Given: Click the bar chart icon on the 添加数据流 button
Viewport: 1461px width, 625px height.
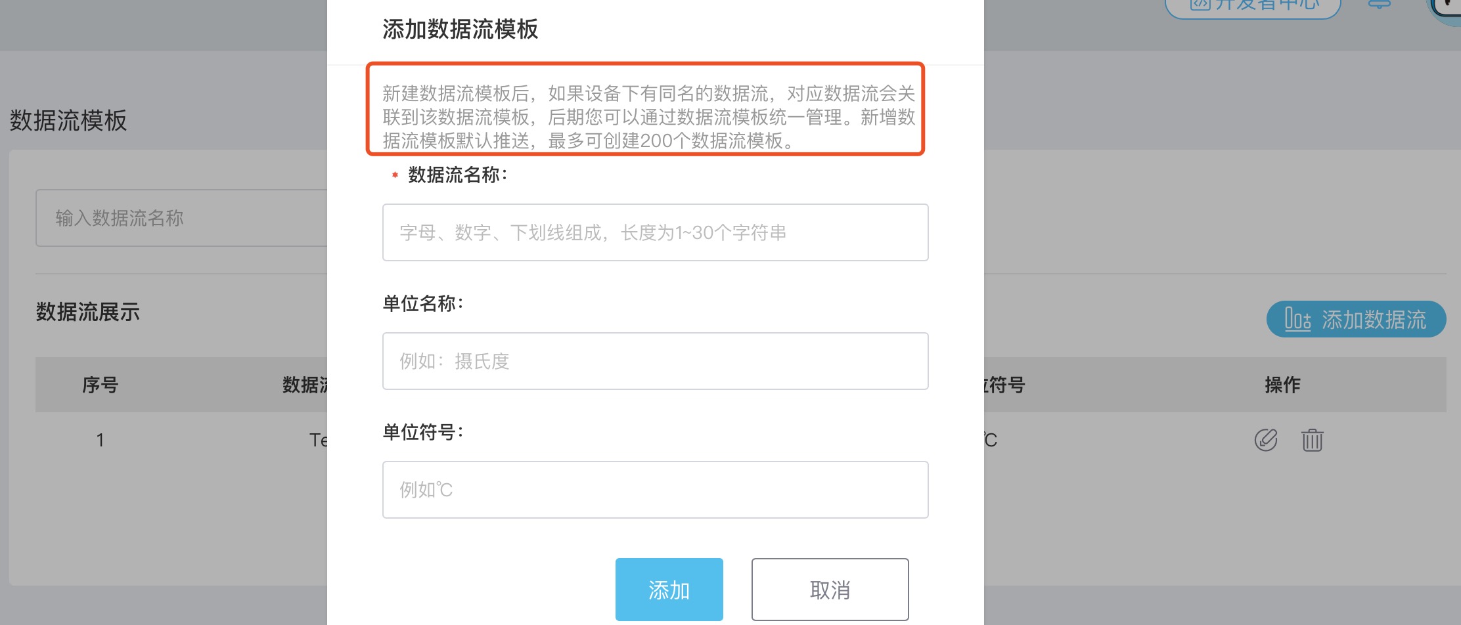Looking at the screenshot, I should (1297, 320).
